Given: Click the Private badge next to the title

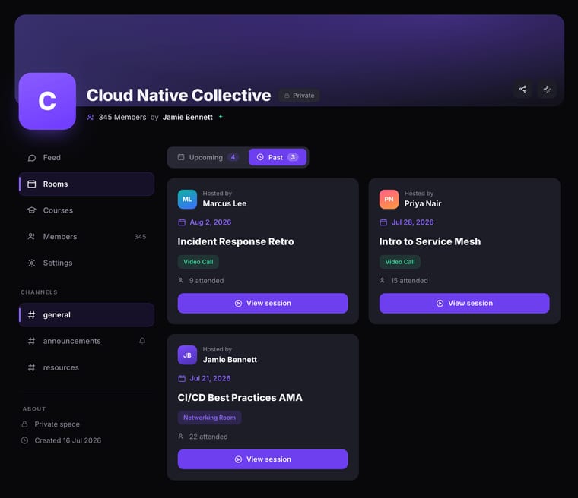Looking at the screenshot, I should (299, 96).
